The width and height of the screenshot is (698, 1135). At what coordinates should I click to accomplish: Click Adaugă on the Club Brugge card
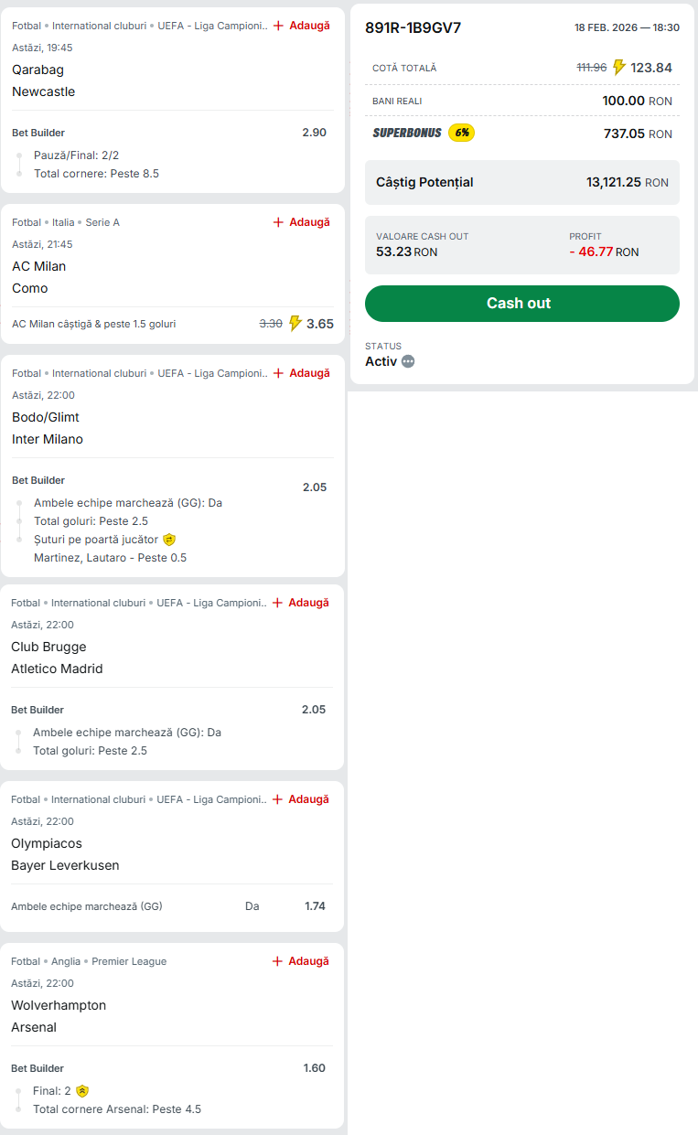pos(300,603)
